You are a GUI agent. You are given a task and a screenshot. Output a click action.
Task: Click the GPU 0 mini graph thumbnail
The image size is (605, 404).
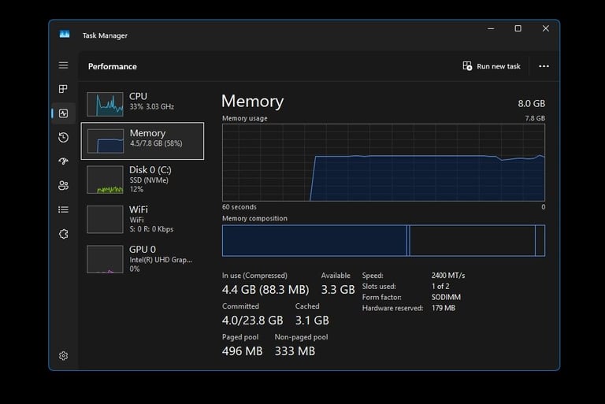pos(105,259)
